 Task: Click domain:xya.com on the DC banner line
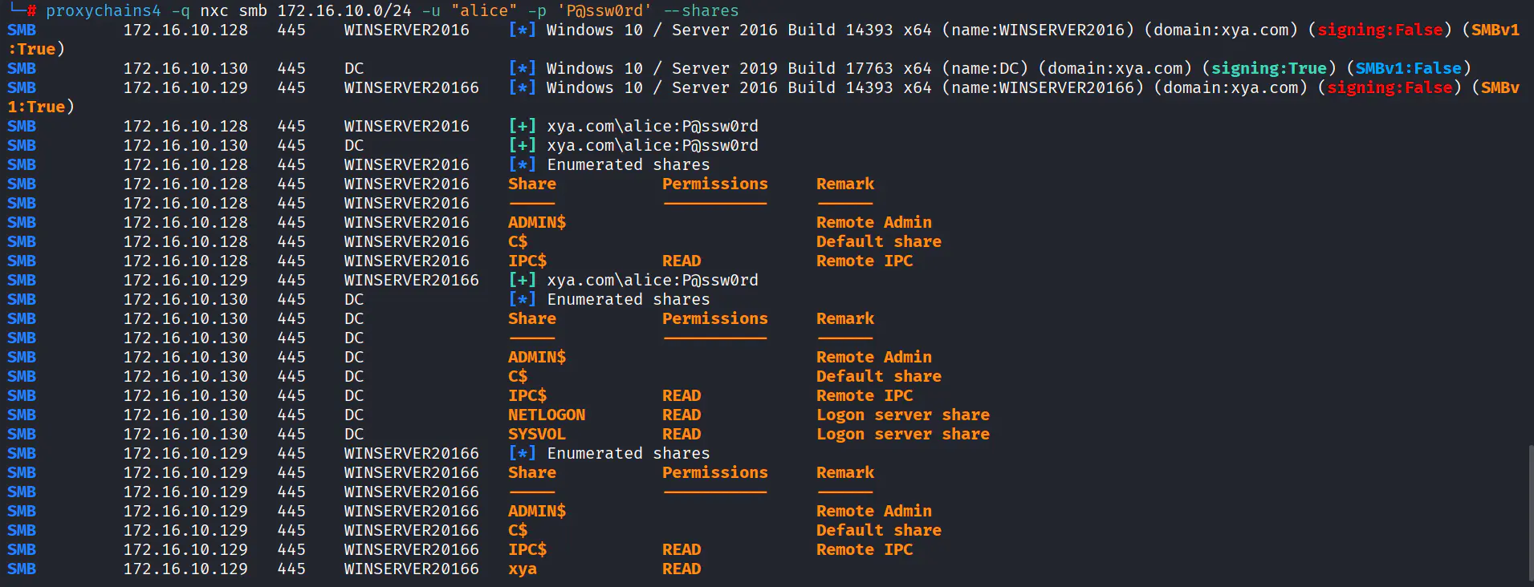(1115, 68)
